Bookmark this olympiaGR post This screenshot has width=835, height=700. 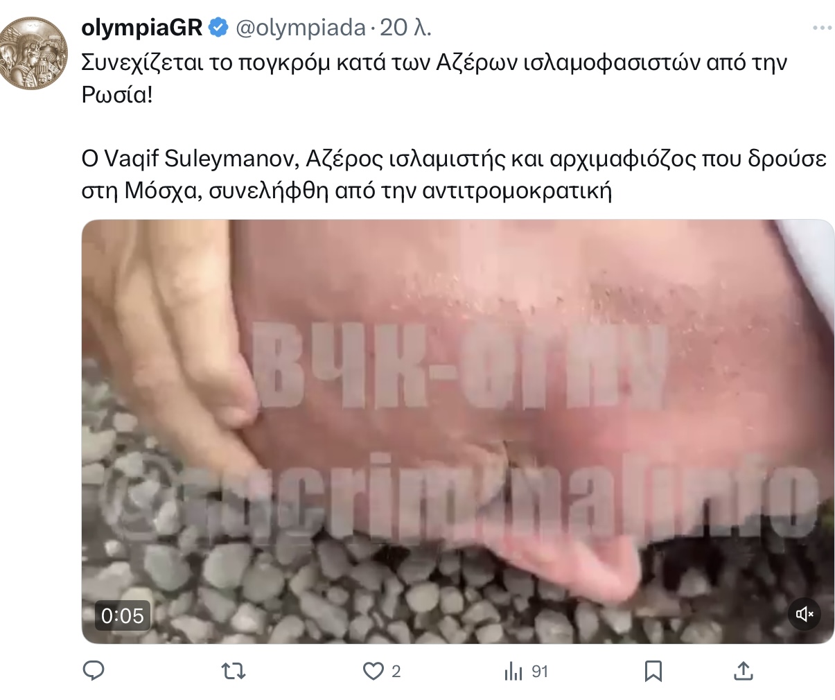653,671
